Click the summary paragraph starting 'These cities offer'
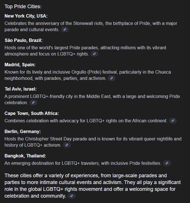190x203 pixels. [x=92, y=186]
